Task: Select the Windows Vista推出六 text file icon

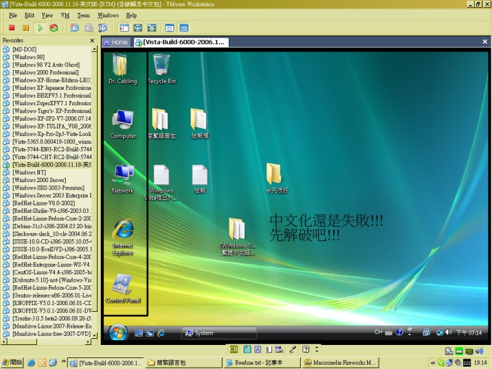Action: (161, 183)
